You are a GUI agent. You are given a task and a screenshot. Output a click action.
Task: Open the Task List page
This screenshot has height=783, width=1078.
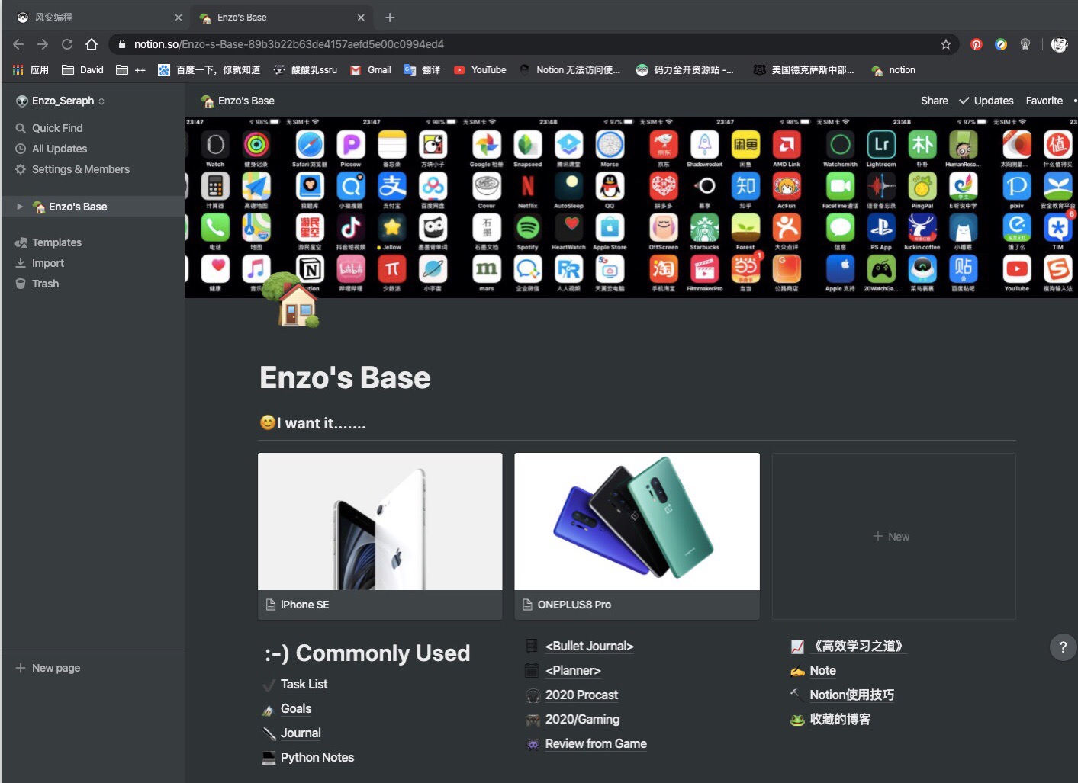point(304,685)
